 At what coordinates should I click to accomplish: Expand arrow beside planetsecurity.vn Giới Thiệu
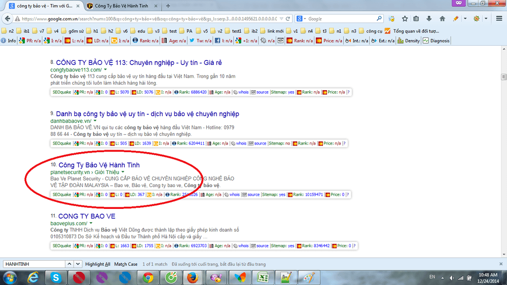point(123,172)
